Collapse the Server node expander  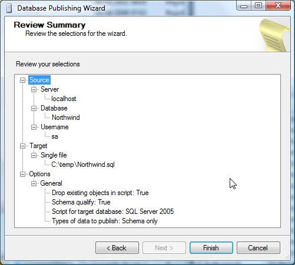pyautogui.click(x=34, y=89)
